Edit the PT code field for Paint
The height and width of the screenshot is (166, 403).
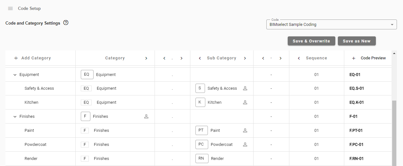(x=201, y=131)
